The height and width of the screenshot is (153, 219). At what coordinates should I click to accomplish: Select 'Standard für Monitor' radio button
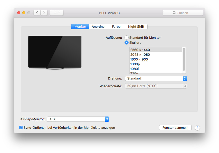click(x=127, y=37)
